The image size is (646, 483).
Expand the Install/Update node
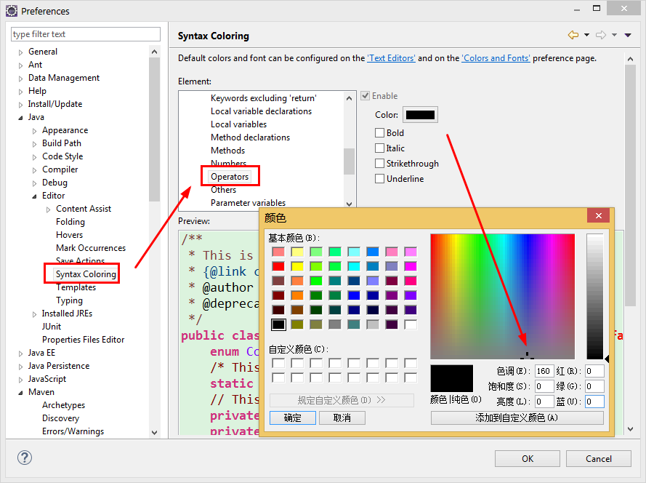20,104
